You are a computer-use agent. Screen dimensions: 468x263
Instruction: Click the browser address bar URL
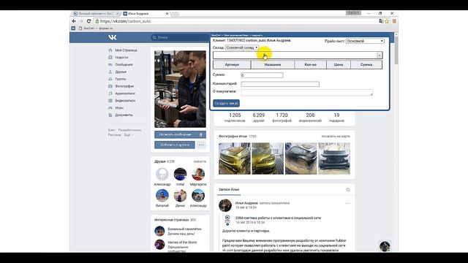(x=125, y=21)
